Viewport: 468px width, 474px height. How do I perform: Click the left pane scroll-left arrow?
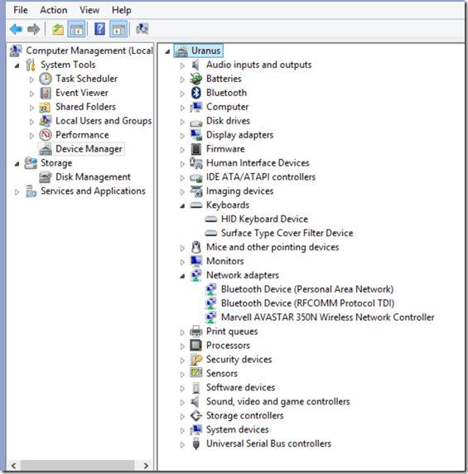[x=13, y=465]
